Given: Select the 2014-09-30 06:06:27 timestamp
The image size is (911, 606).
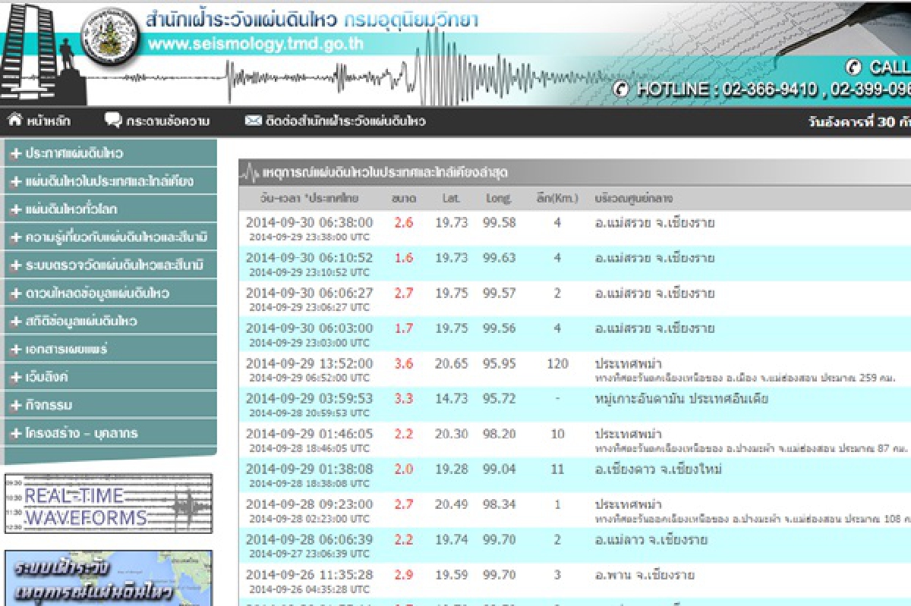Looking at the screenshot, I should click(x=309, y=293).
